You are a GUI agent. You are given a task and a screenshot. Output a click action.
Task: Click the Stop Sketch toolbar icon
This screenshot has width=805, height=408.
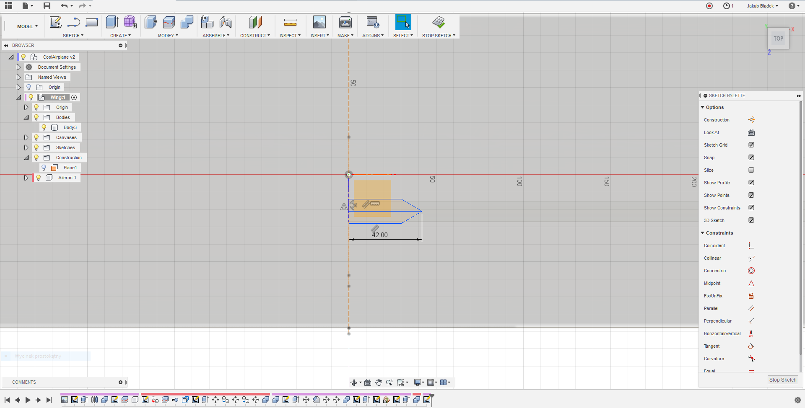pos(439,22)
